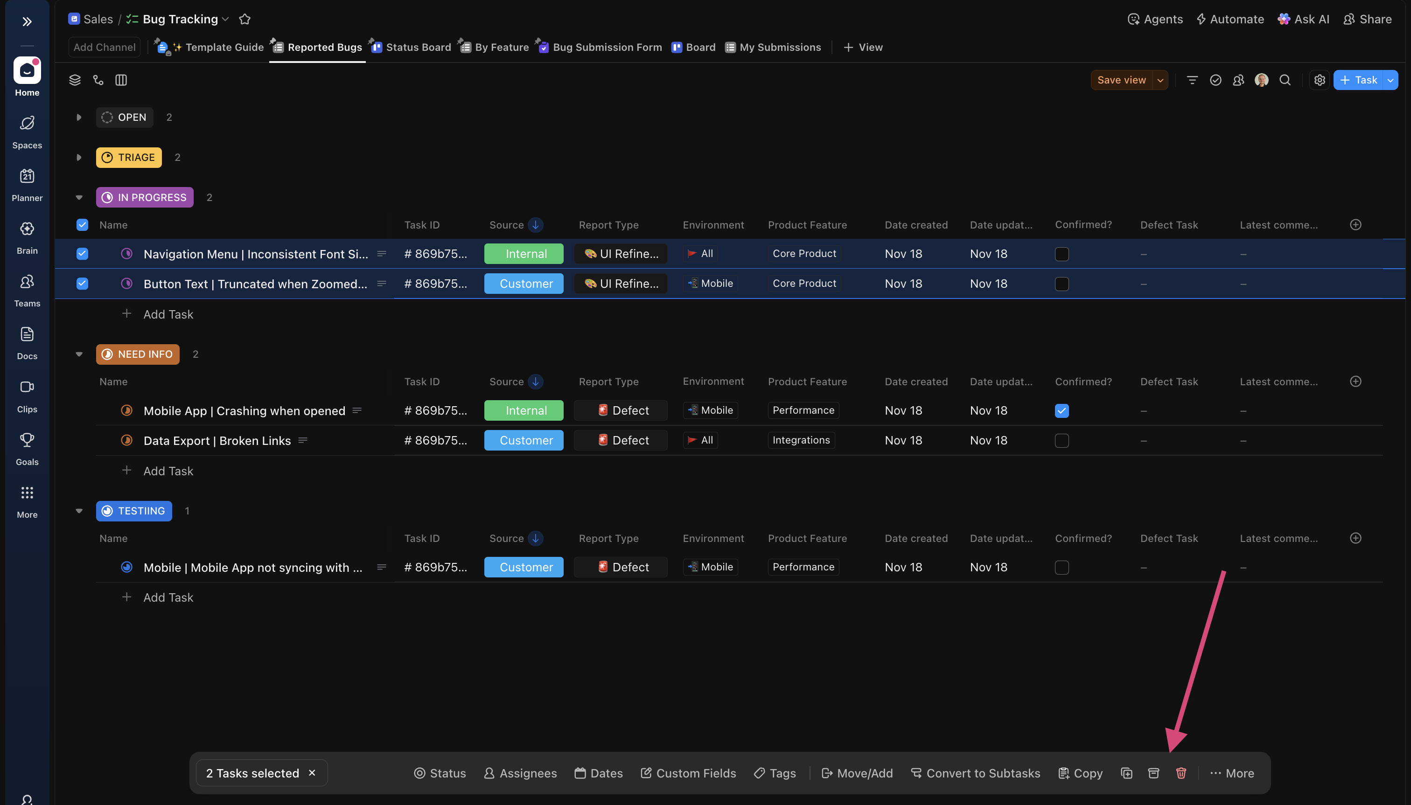Favorite Bug Tracking with the star icon
Viewport: 1411px width, 805px height.
pyautogui.click(x=244, y=19)
